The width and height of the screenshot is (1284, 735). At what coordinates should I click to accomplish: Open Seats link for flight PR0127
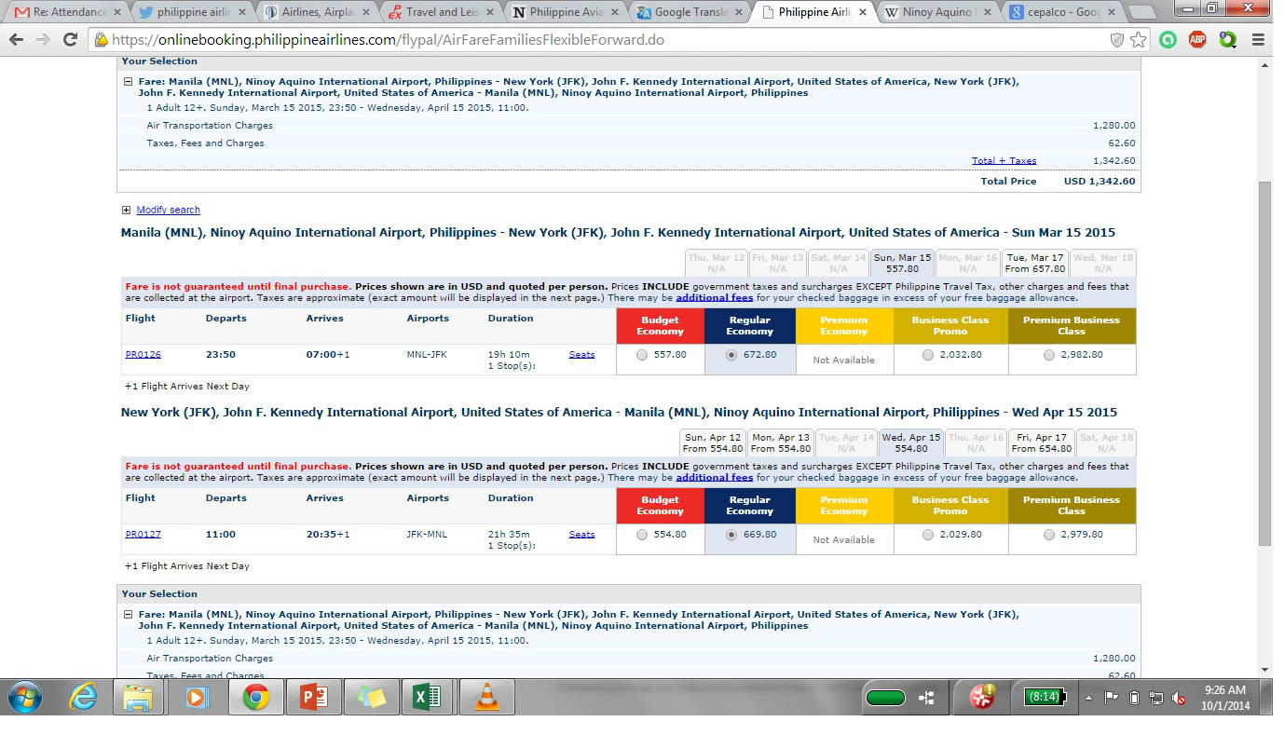click(581, 535)
